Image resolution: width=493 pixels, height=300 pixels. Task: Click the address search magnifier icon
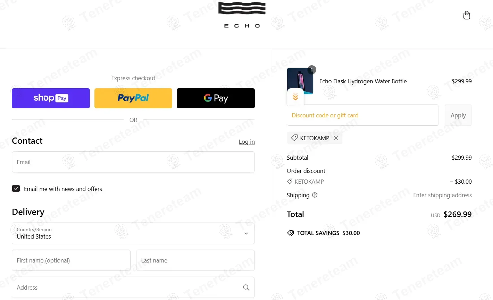(246, 287)
